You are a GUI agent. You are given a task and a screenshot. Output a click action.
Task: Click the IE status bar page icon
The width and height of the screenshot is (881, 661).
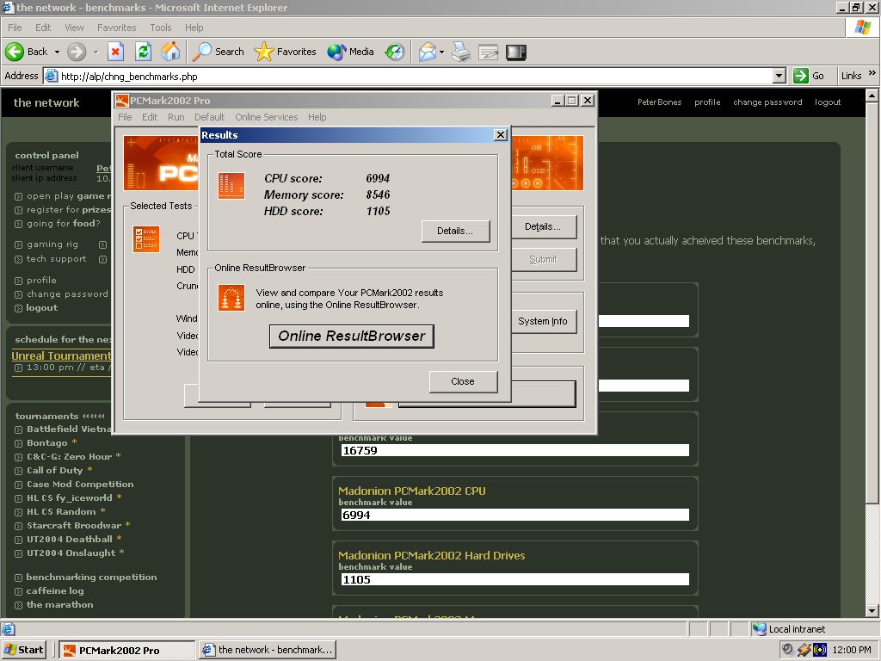(x=9, y=629)
